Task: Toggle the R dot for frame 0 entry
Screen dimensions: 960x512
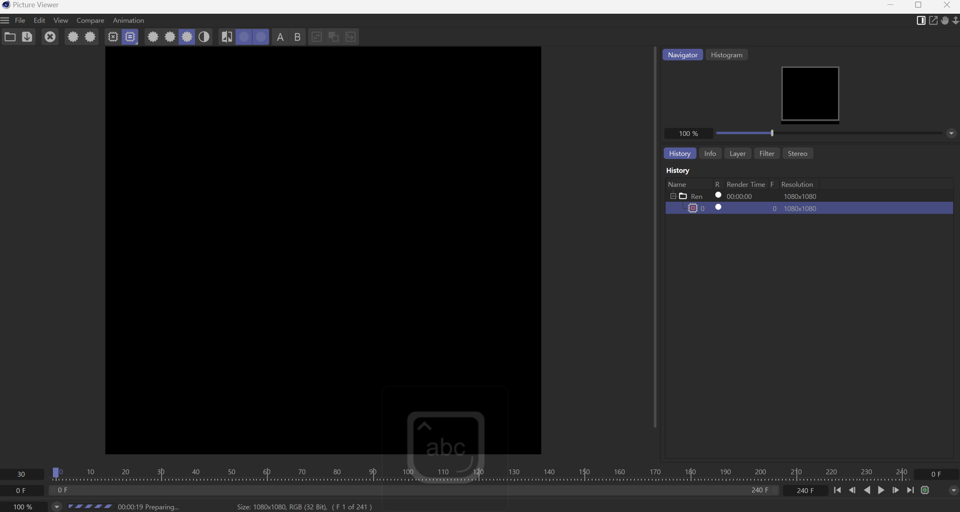Action: click(718, 207)
